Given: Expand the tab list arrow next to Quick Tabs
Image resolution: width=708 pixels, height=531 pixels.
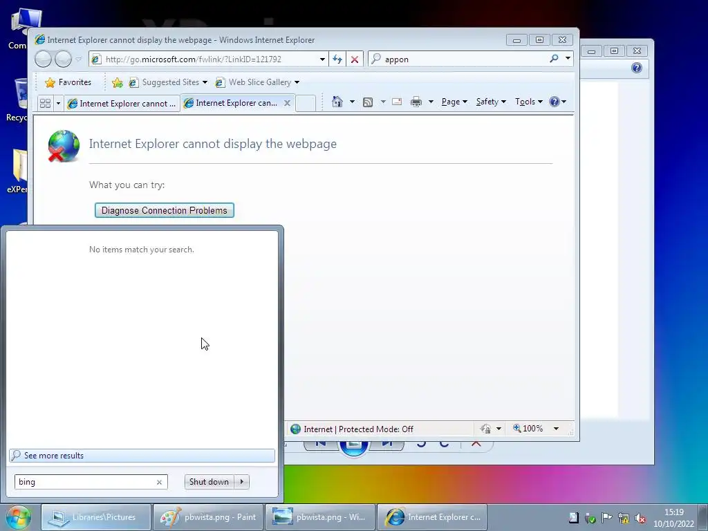Looking at the screenshot, I should [x=58, y=104].
